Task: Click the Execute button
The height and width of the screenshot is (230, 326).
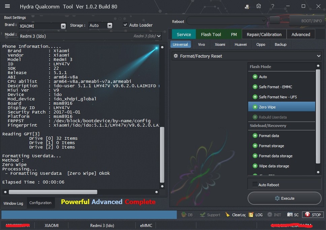Action: (285, 198)
